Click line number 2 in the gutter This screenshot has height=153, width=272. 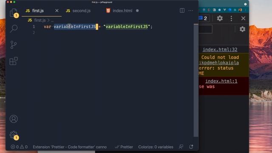point(34,32)
